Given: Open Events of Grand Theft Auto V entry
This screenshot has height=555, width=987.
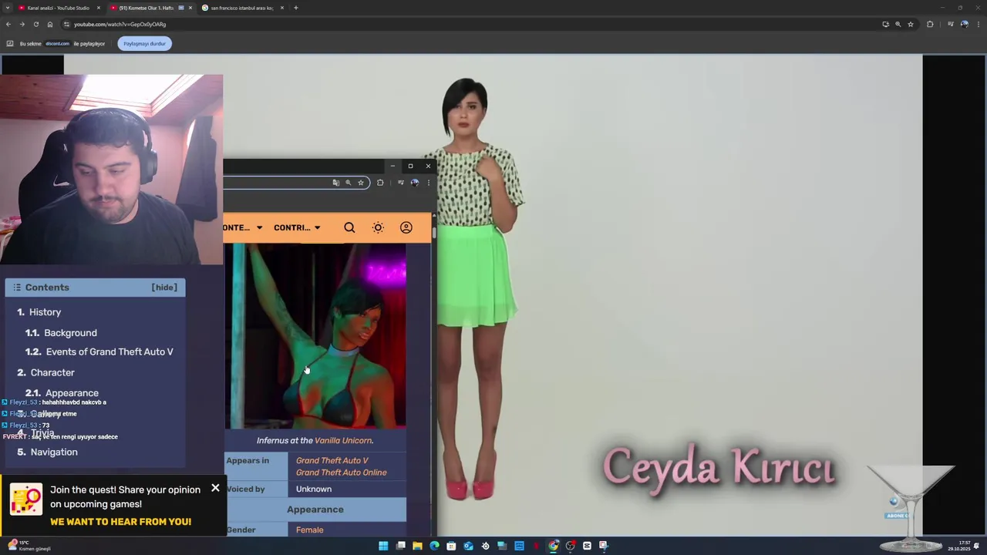Looking at the screenshot, I should tap(109, 351).
